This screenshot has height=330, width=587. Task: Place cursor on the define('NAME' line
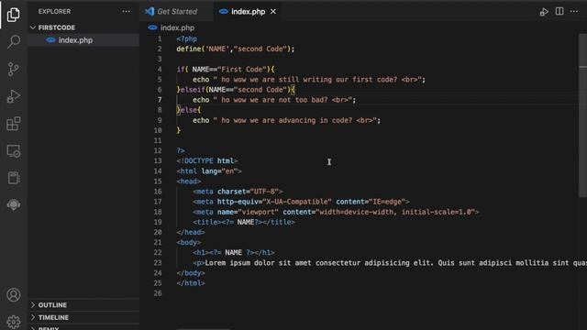[x=236, y=49]
